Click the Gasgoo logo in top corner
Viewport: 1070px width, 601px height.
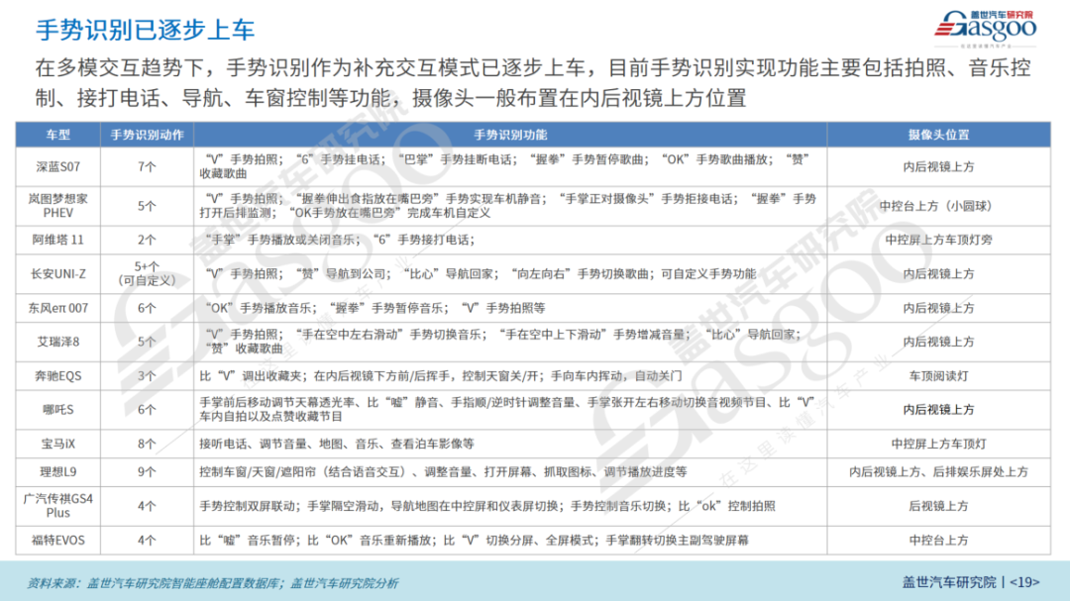click(x=986, y=28)
